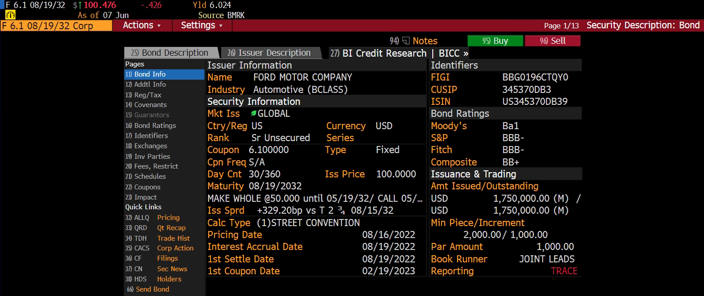Click the 1st Coupon Date 02/19/2023
Screen dimensions: 704x296
[x=389, y=271]
